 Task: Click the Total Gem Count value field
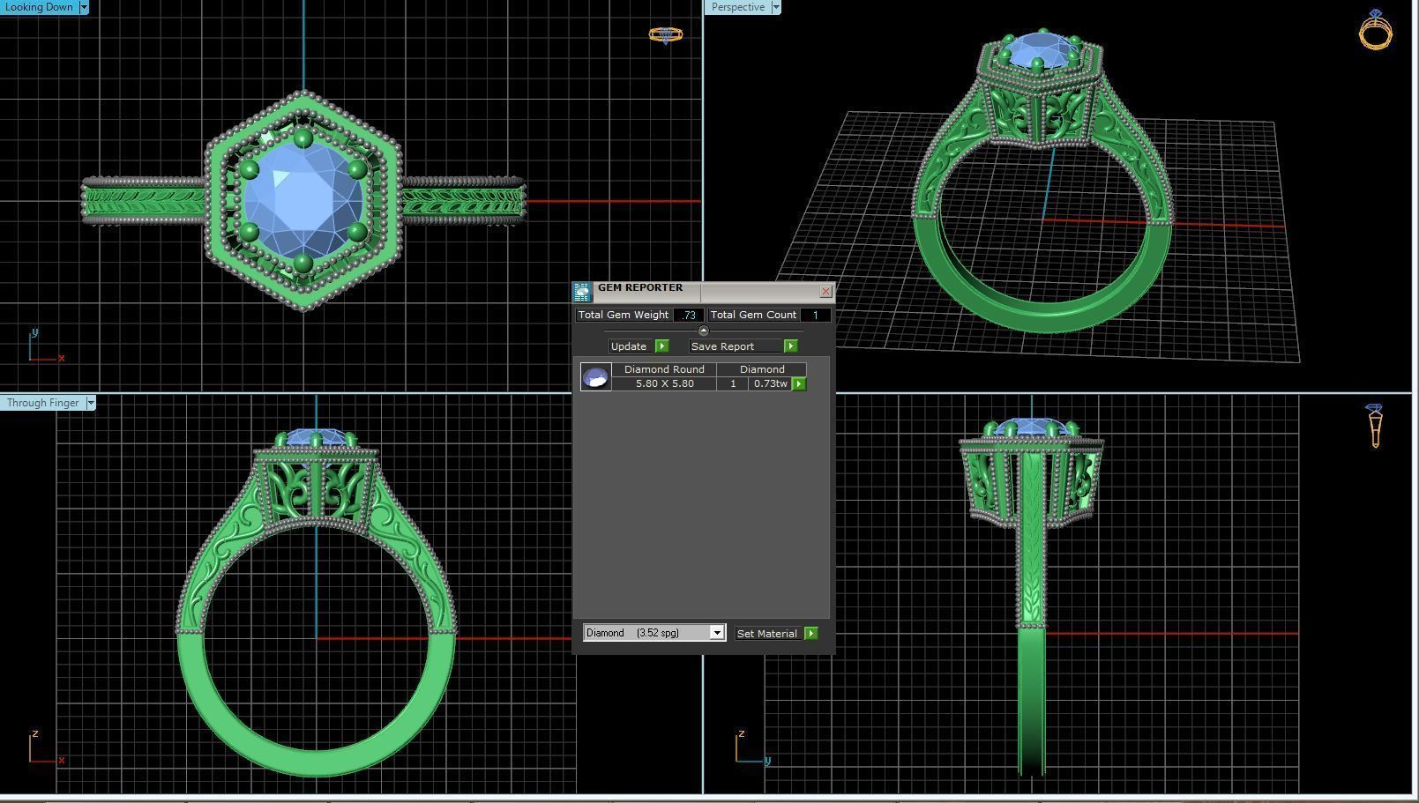point(816,315)
